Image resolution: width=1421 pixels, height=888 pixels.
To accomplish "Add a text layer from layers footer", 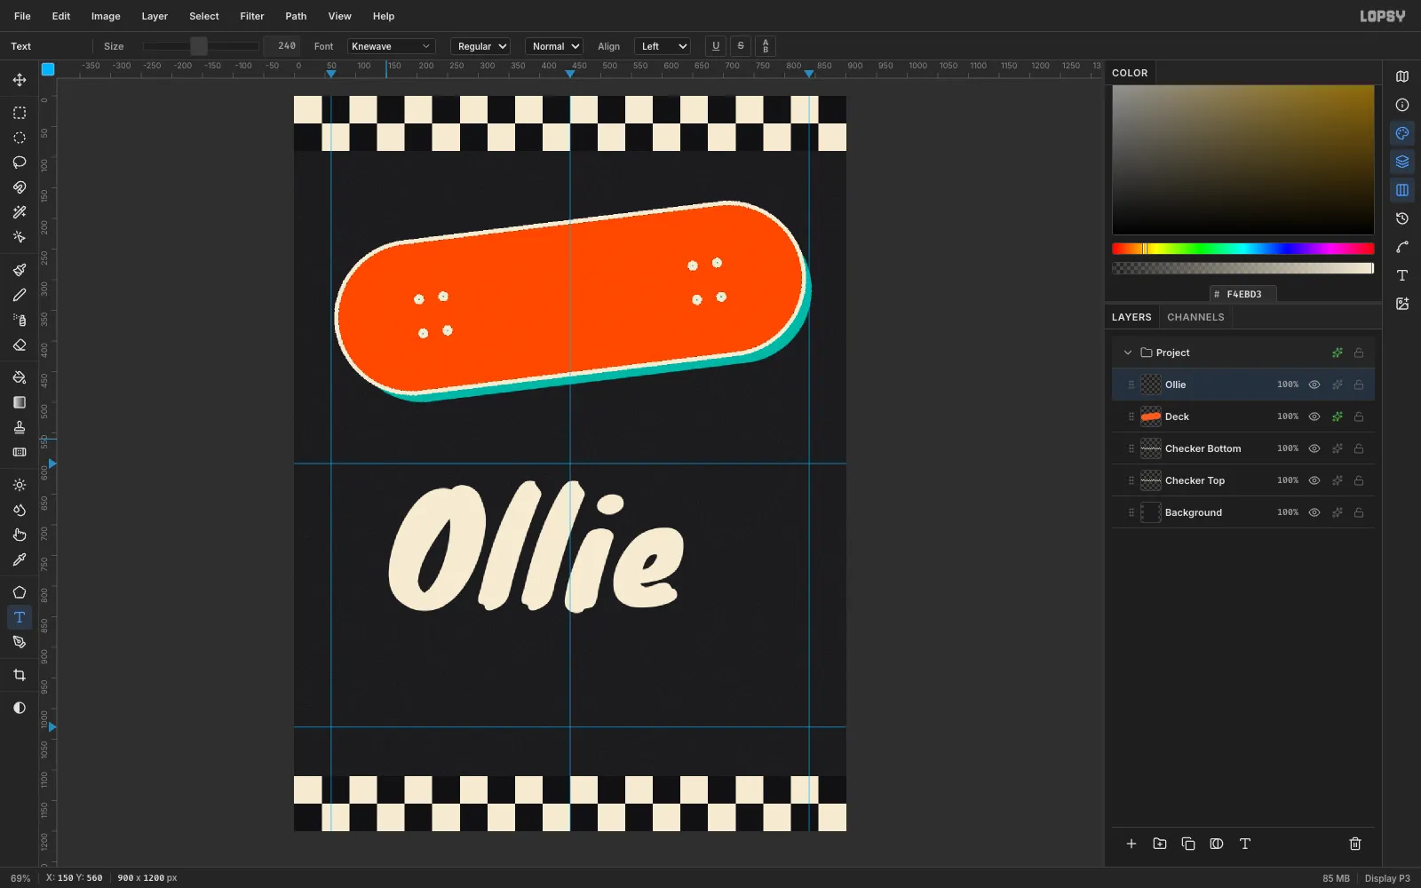I will 1245,844.
